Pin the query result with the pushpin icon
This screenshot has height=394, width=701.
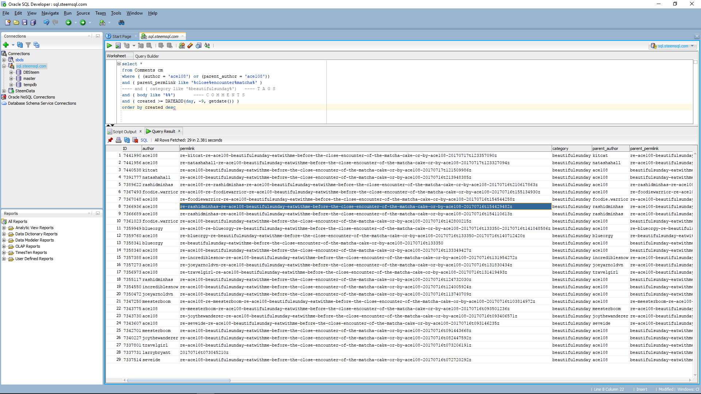[110, 140]
